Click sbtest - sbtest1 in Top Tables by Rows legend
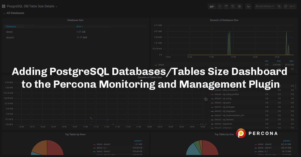The image size is (301, 157). (x=104, y=151)
